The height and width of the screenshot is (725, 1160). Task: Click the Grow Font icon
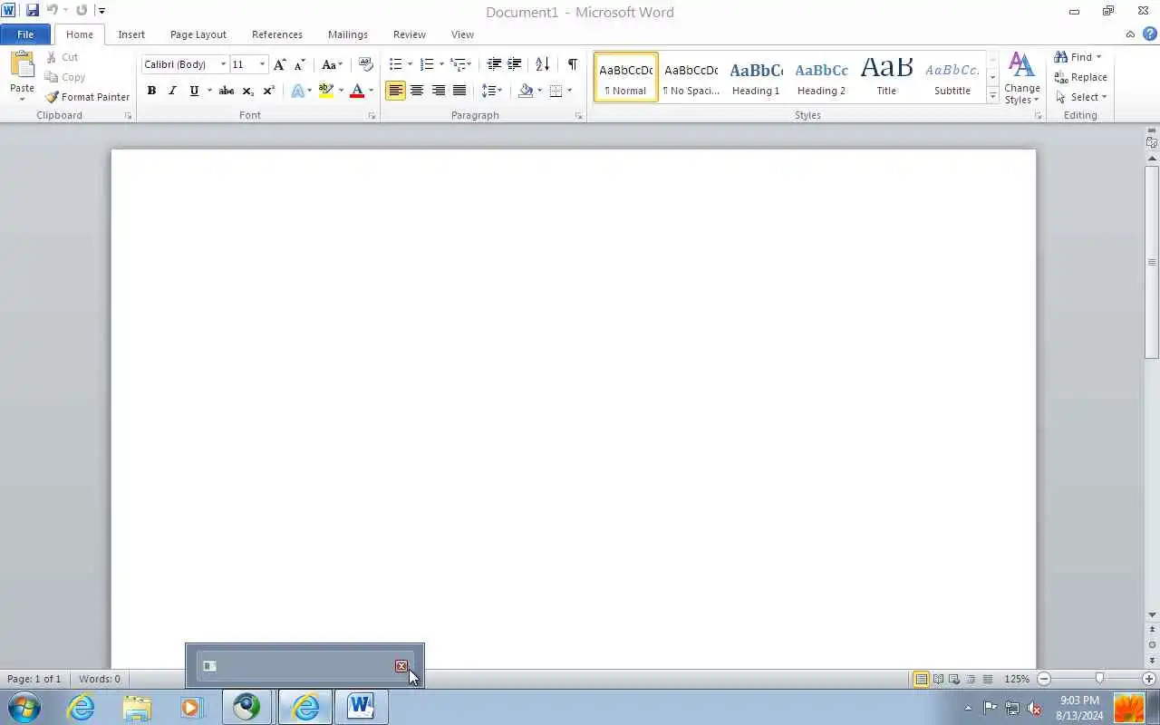point(280,64)
